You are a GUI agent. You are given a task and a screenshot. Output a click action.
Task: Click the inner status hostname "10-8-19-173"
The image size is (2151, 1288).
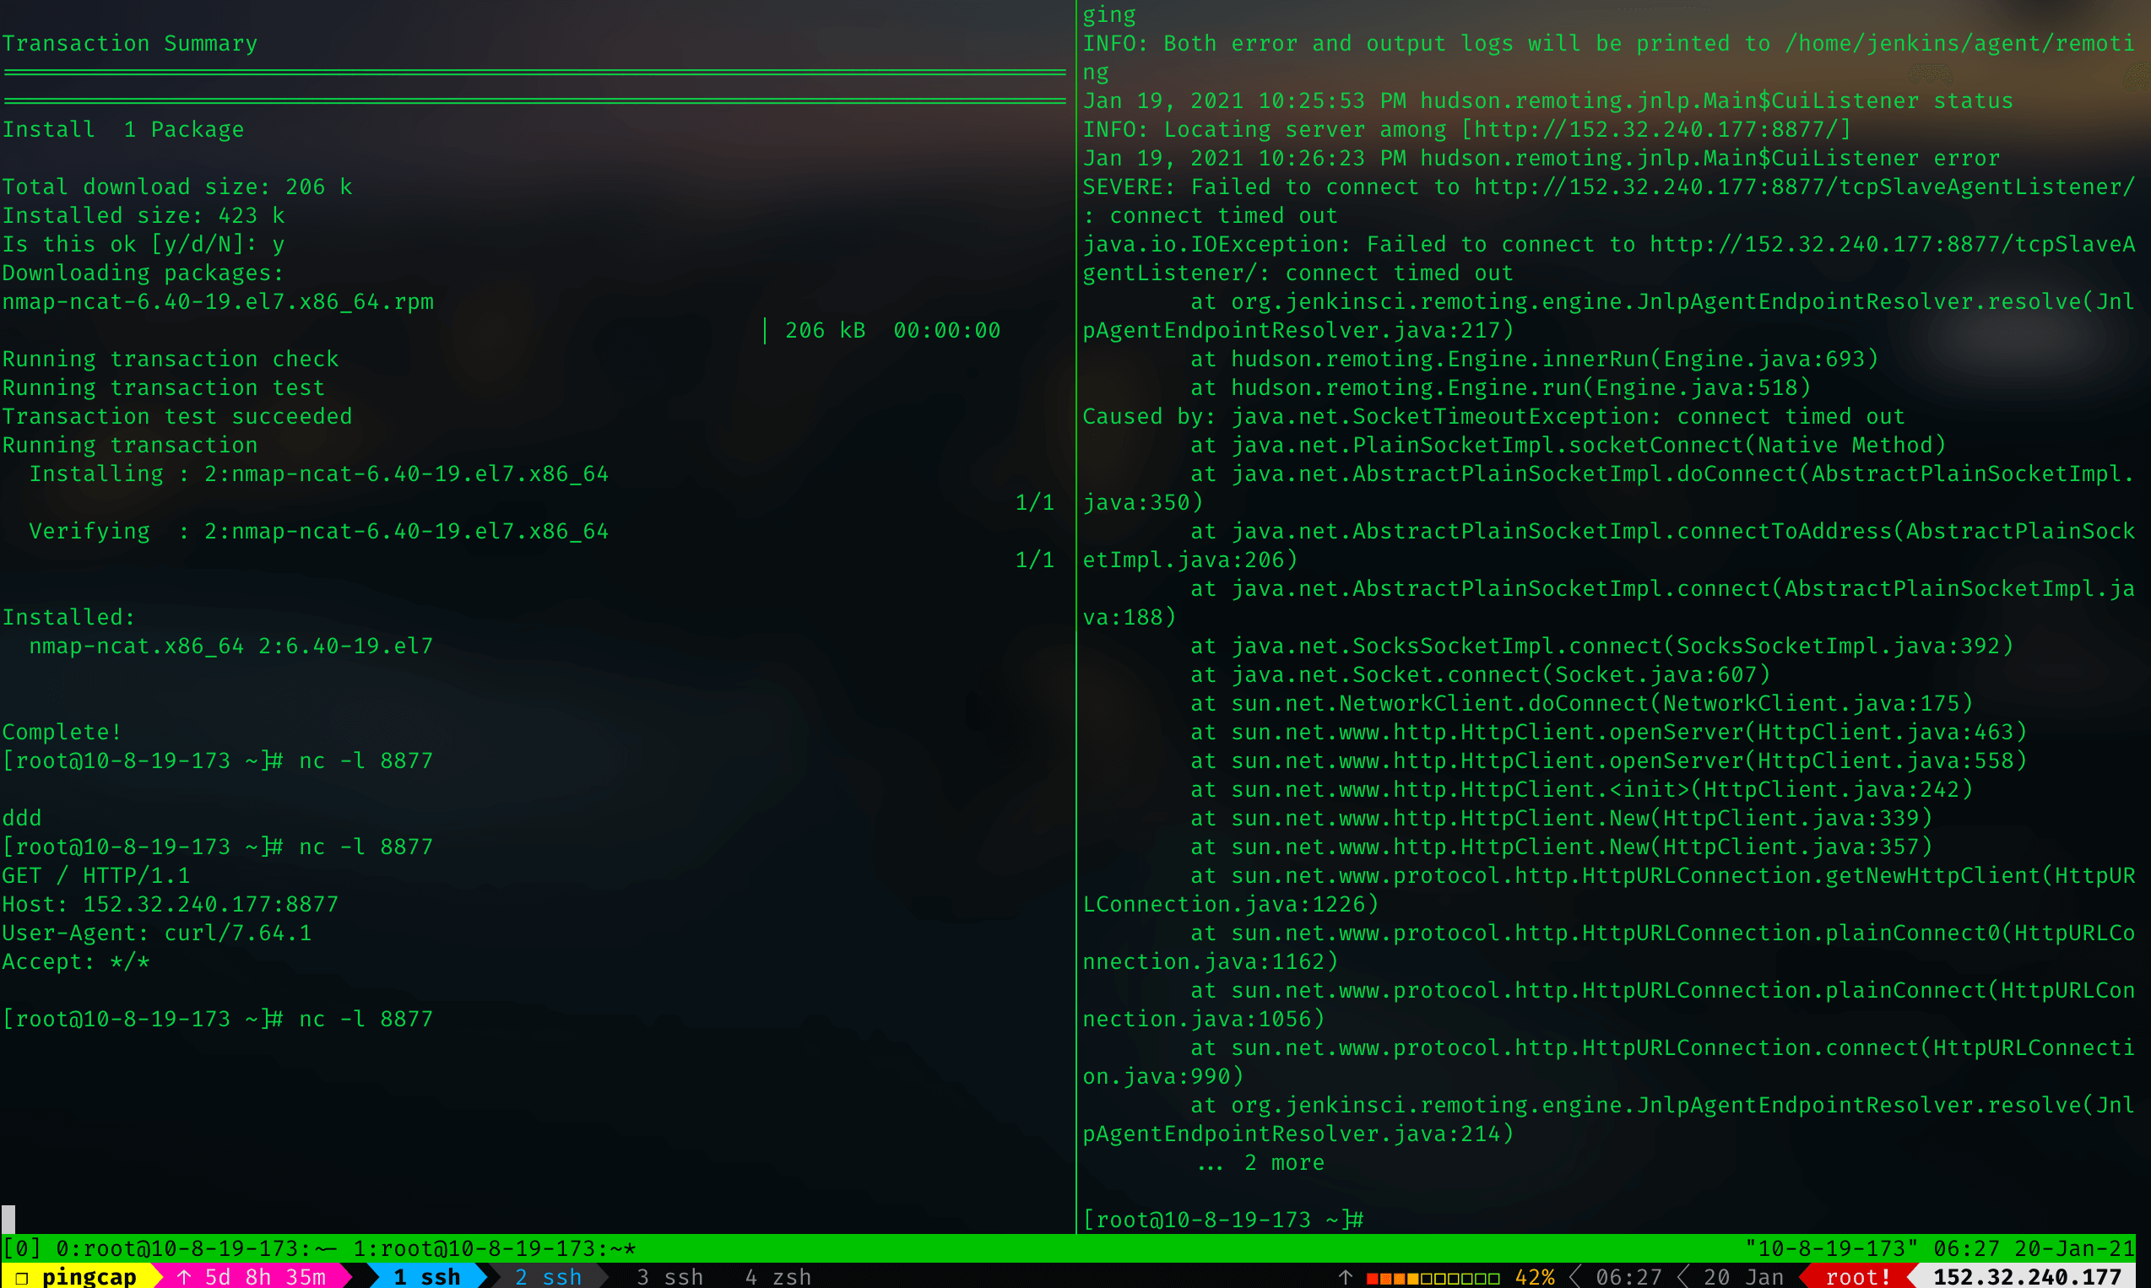tap(1831, 1248)
